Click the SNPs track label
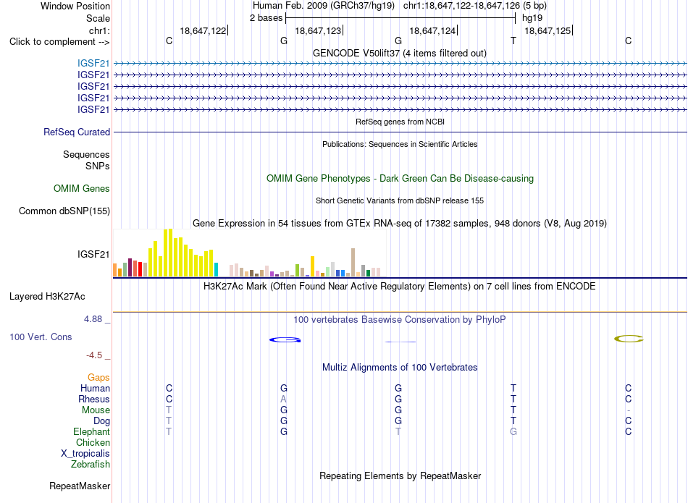The width and height of the screenshot is (688, 503). 98,166
